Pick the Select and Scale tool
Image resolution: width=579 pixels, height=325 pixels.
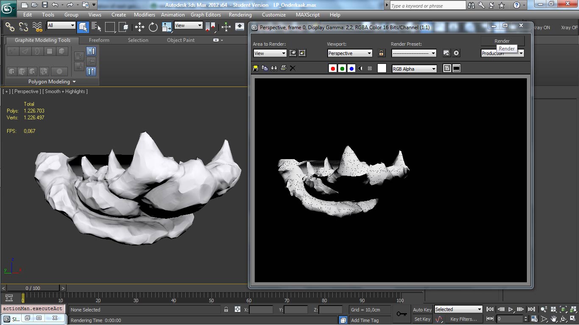point(167,27)
